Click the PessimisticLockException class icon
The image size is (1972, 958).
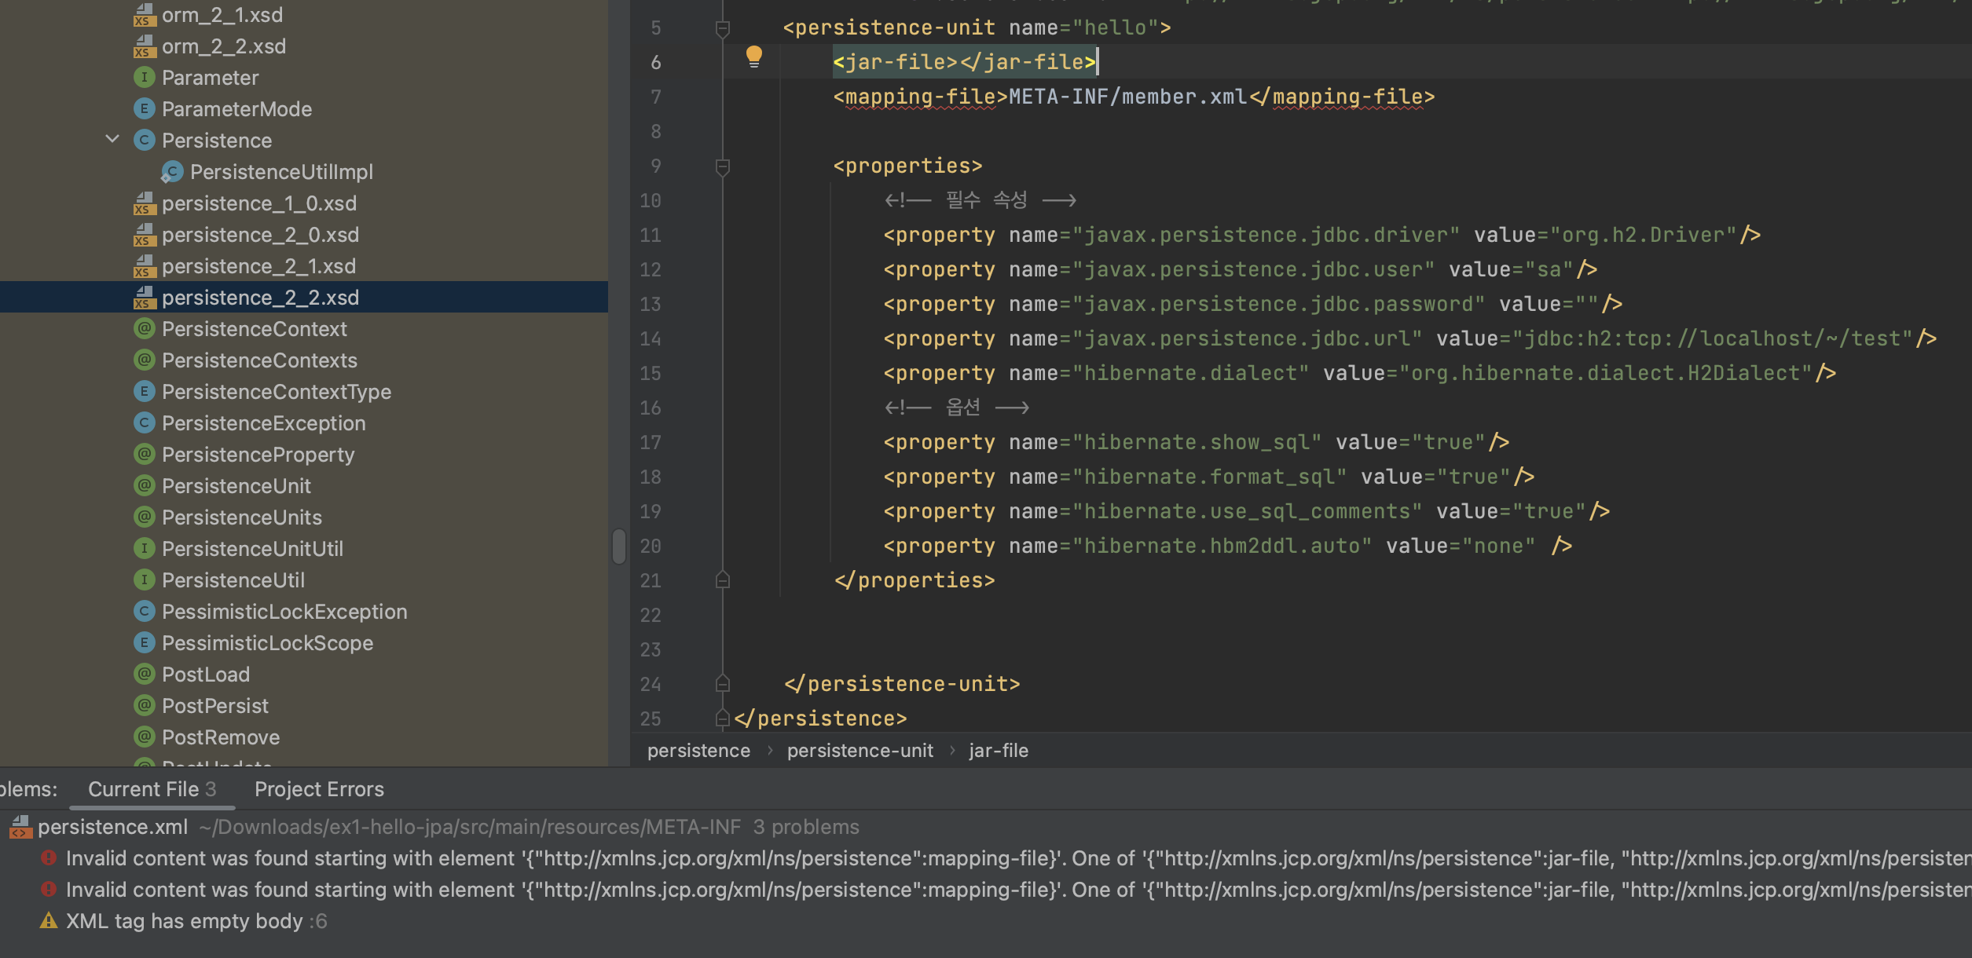[144, 611]
